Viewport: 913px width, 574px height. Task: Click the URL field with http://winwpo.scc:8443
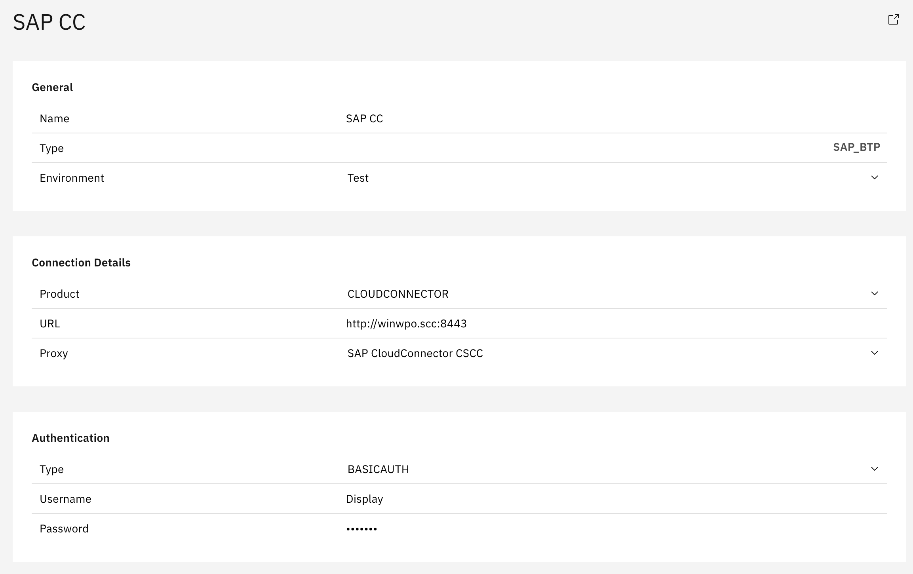pyautogui.click(x=406, y=324)
